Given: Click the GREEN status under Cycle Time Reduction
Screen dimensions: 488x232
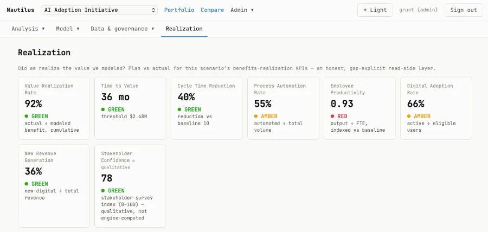Looking at the screenshot, I should tap(189, 109).
